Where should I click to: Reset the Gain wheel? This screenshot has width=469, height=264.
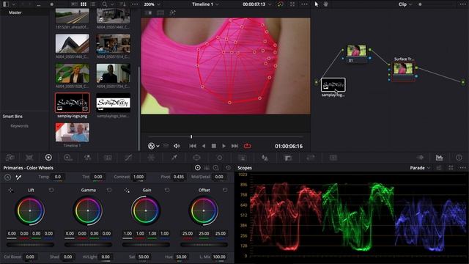[x=167, y=190]
